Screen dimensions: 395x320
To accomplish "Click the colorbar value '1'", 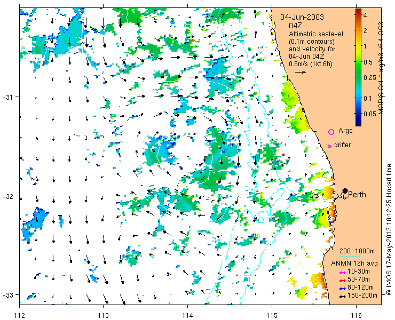I will (365, 46).
